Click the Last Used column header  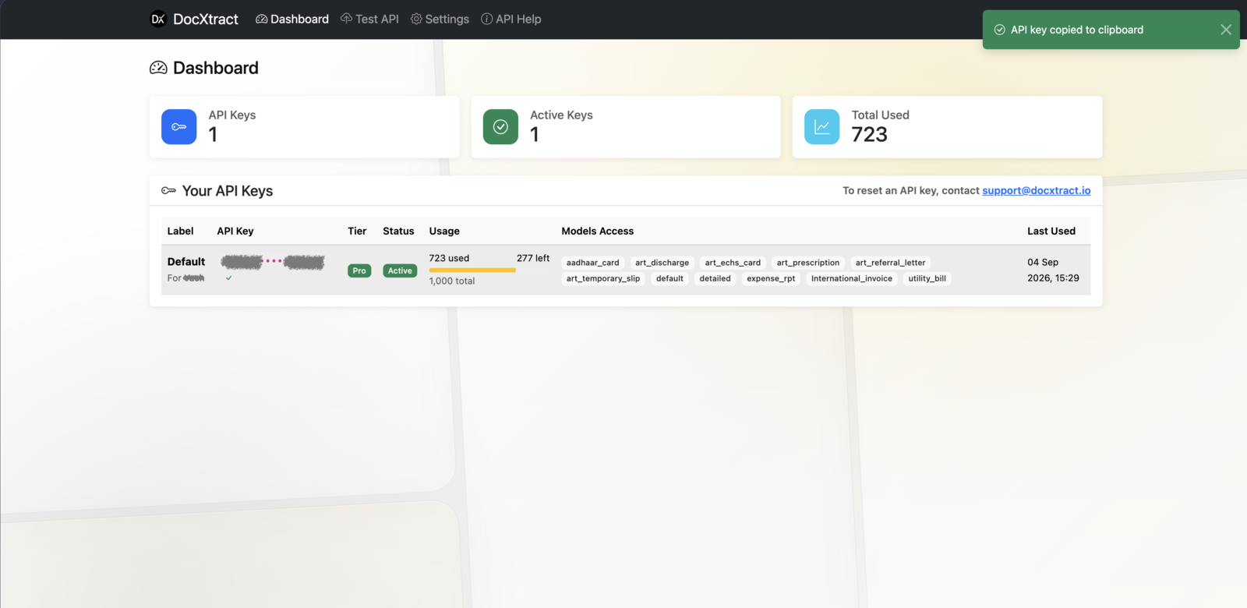click(x=1051, y=231)
